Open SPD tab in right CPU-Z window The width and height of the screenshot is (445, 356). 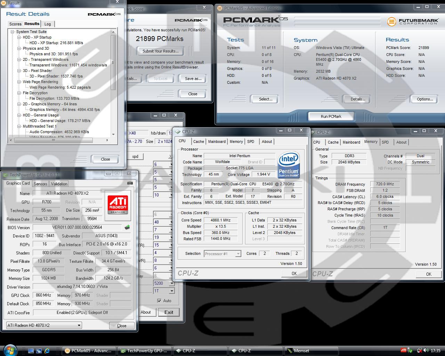pos(385,142)
